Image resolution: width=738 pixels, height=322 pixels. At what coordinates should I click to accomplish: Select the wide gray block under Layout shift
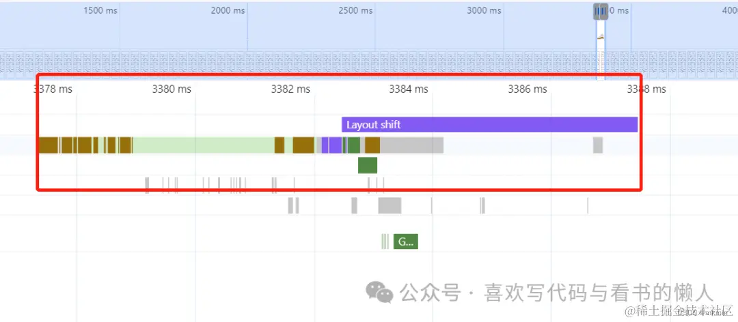pos(412,145)
